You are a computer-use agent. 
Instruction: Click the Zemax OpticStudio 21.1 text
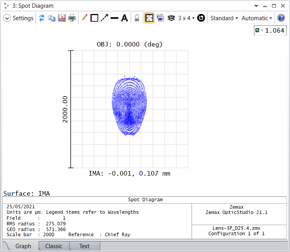[x=237, y=212]
